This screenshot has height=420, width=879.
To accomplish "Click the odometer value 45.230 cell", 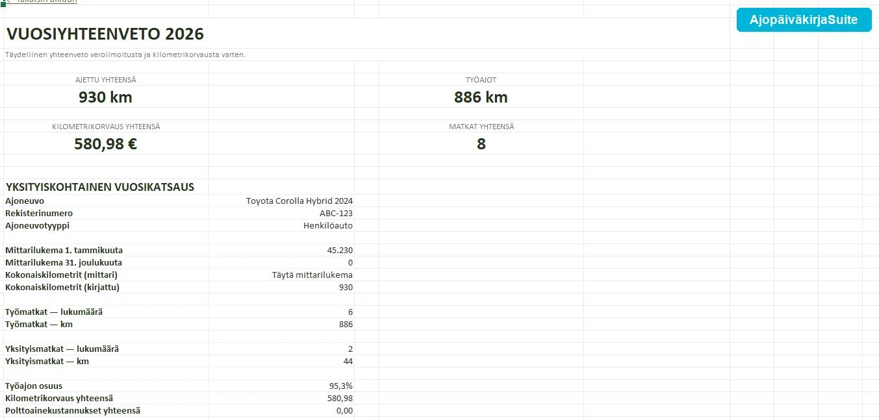I will click(x=281, y=251).
